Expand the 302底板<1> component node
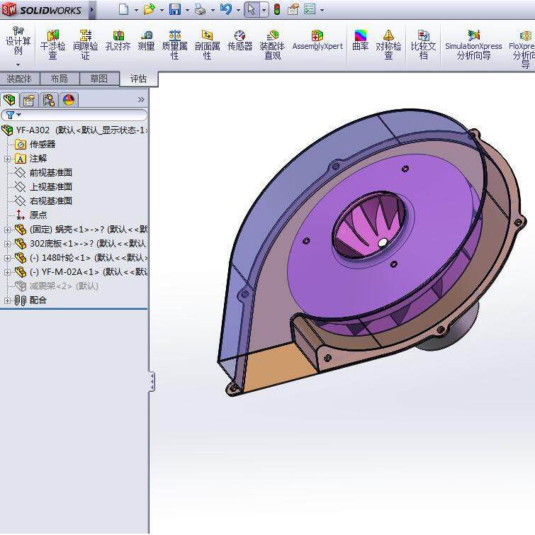 (x=7, y=244)
